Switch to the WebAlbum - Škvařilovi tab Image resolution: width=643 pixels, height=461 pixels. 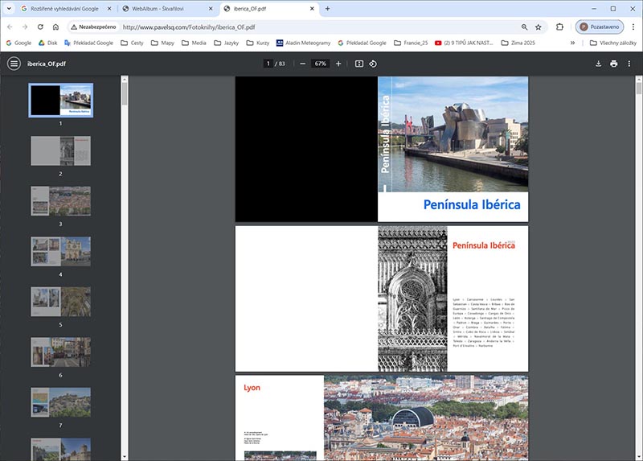pos(161,8)
